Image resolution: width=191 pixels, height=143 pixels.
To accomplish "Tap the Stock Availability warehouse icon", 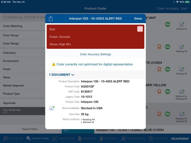I will (51, 108).
